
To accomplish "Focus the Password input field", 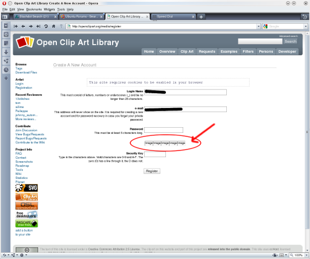I will (163, 130).
